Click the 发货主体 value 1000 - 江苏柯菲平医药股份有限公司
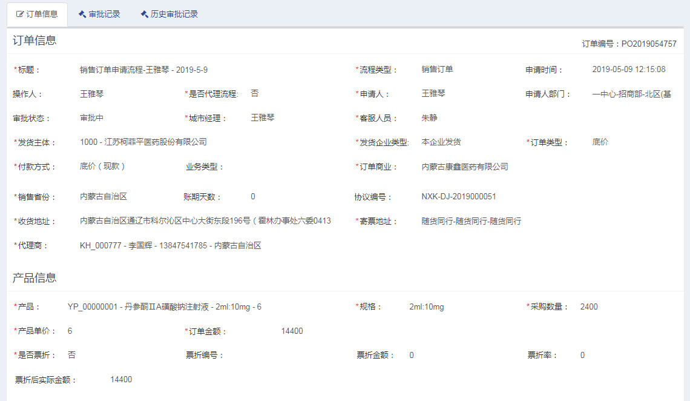This screenshot has height=401, width=690. tap(143, 142)
